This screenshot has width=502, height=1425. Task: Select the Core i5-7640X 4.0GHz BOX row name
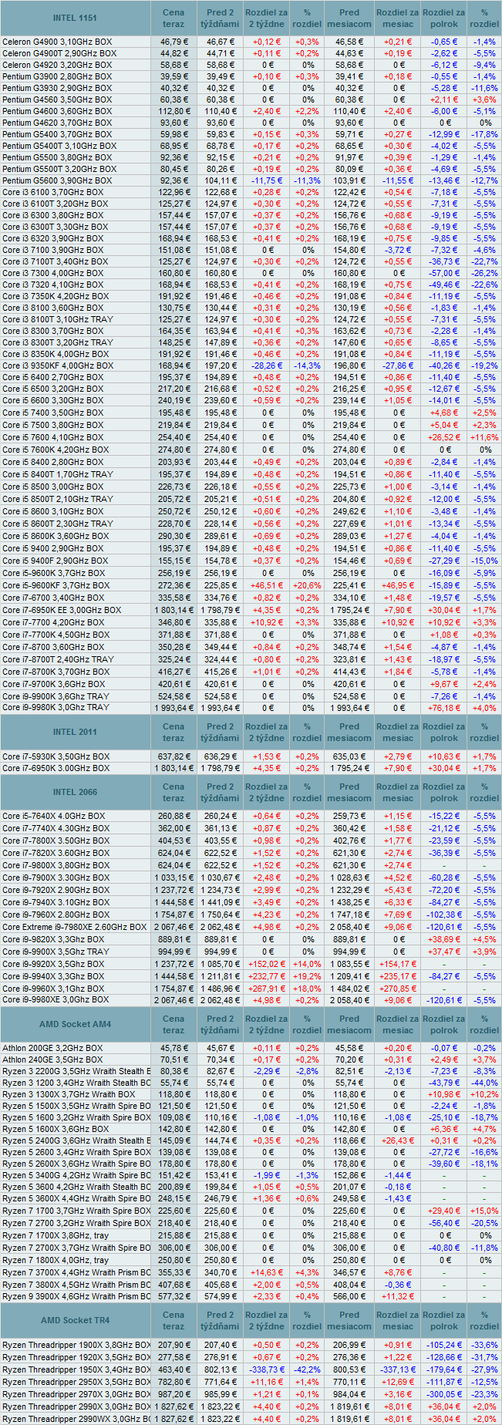pos(53,816)
